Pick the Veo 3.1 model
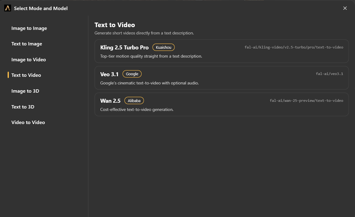The width and height of the screenshot is (355, 217). (221, 78)
